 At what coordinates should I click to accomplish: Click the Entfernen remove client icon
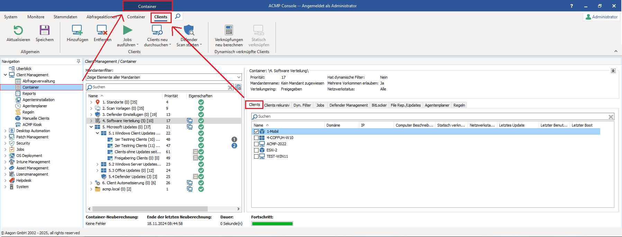pos(102,31)
